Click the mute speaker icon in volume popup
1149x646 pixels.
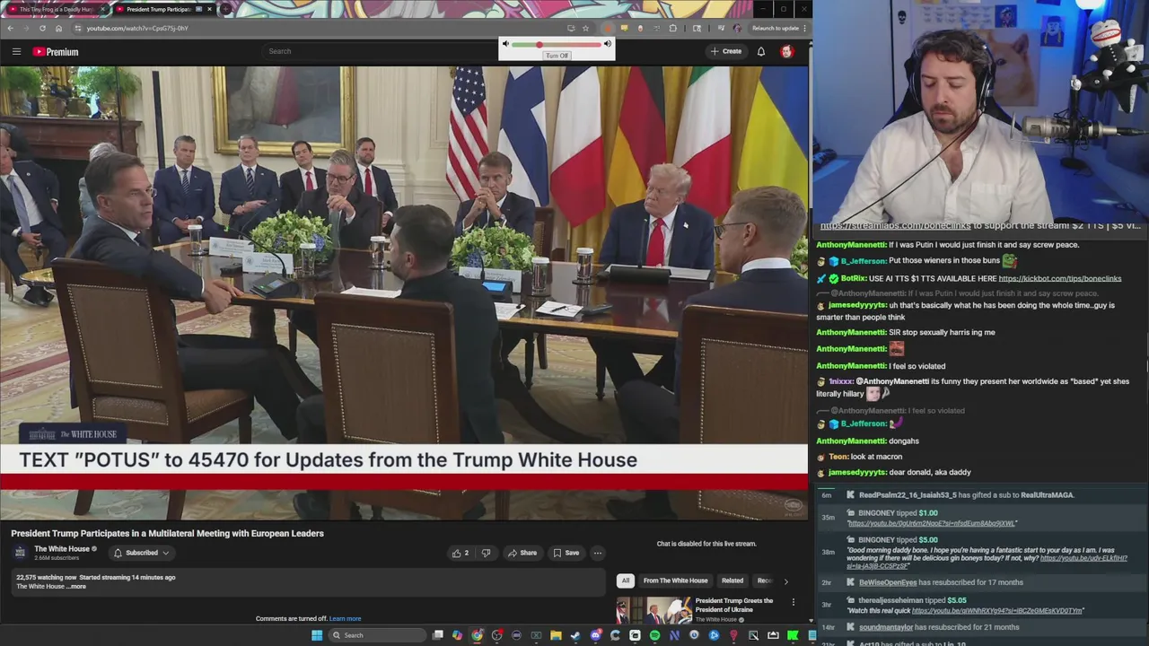pyautogui.click(x=505, y=44)
